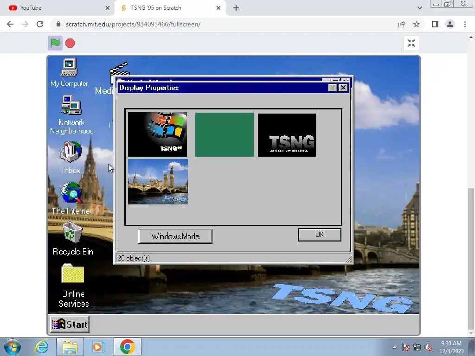This screenshot has height=356, width=475.
Task: Go forward in browser history
Action: point(25,24)
